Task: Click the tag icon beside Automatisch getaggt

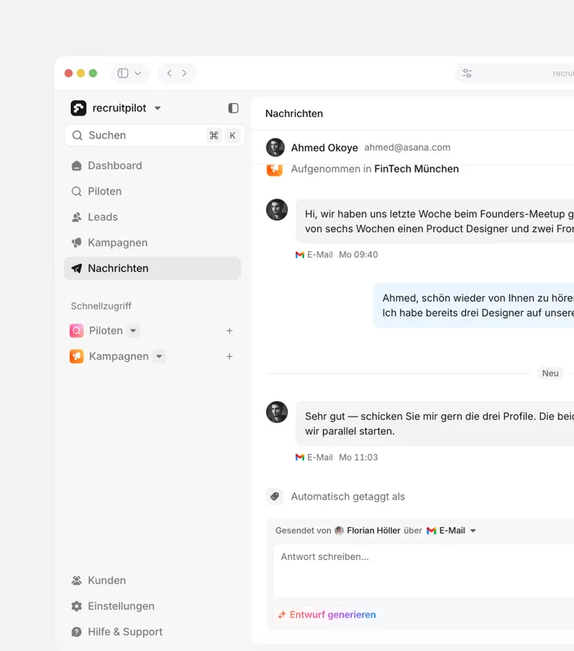Action: coord(275,496)
